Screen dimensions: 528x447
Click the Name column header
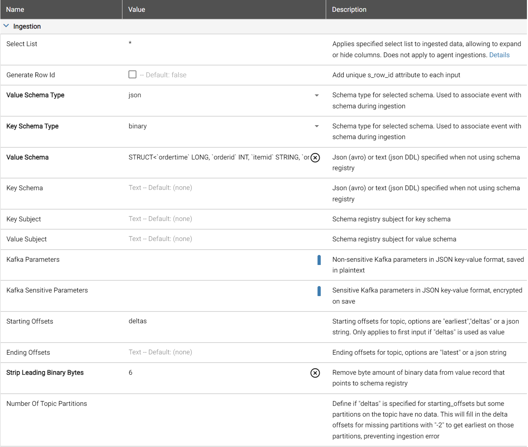61,9
